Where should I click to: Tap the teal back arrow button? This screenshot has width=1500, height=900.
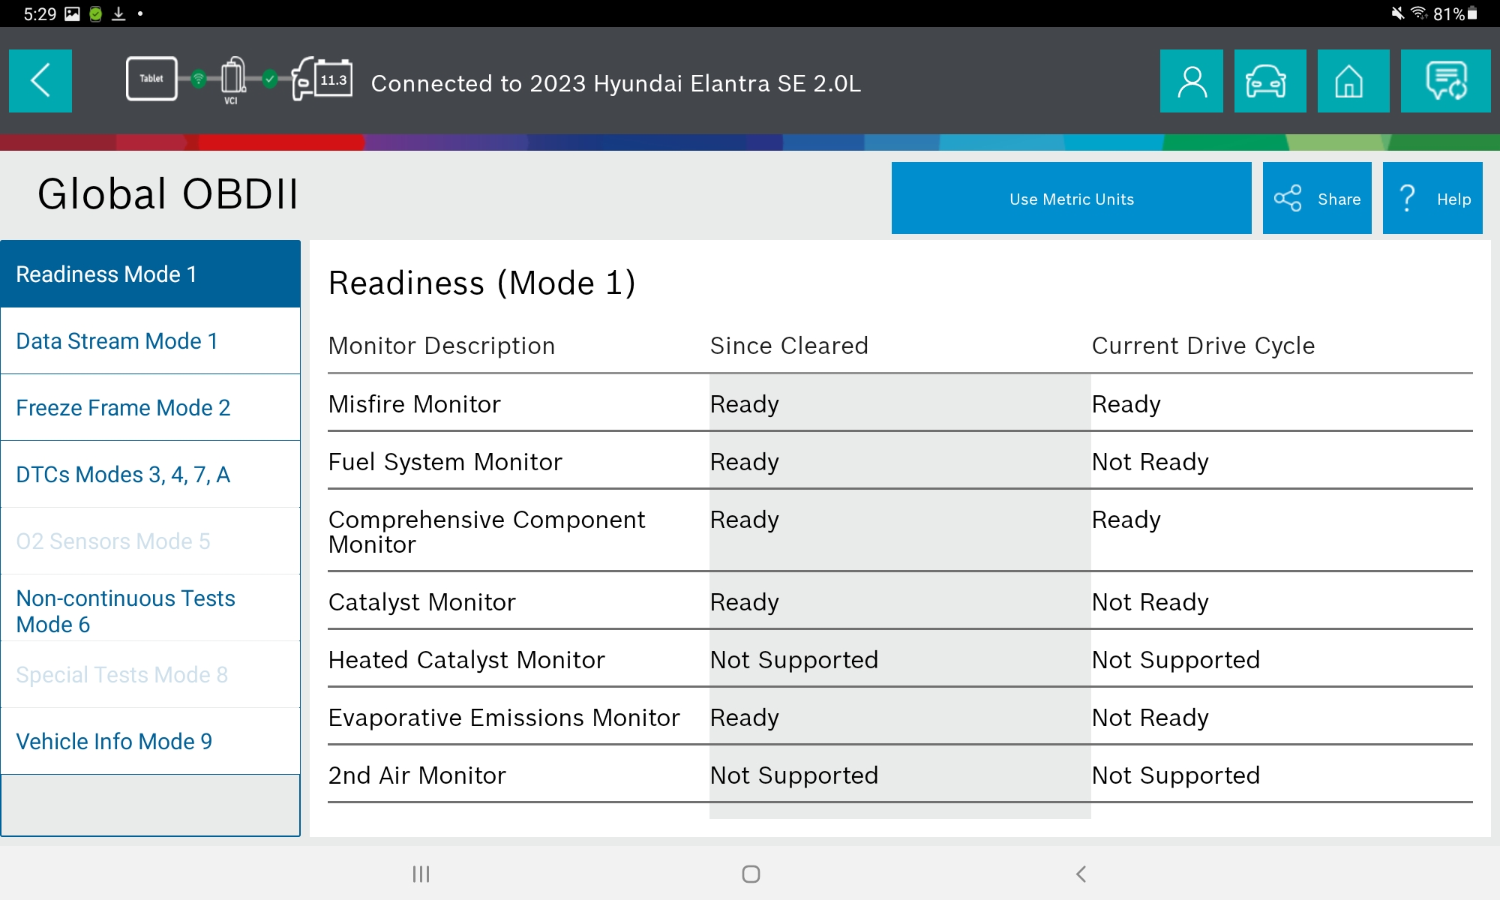pos(40,81)
